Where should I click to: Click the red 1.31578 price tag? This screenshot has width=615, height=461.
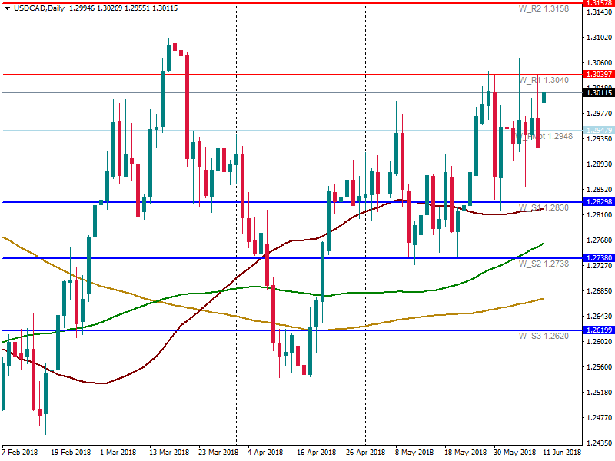(598, 4)
